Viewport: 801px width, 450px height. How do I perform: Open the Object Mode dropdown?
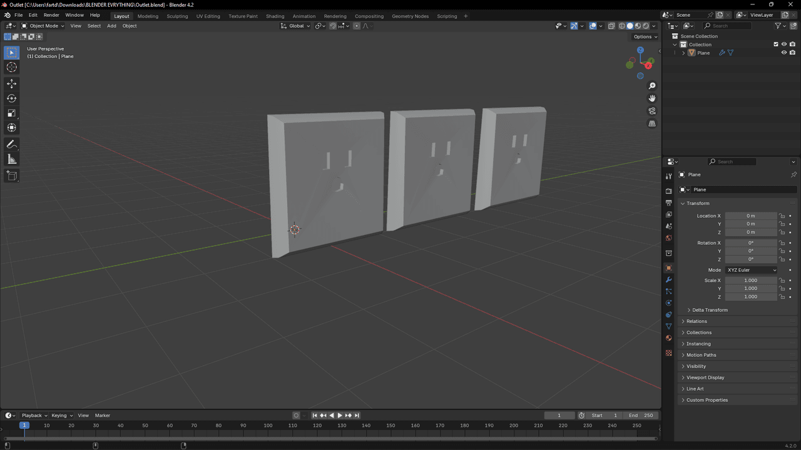tap(43, 26)
